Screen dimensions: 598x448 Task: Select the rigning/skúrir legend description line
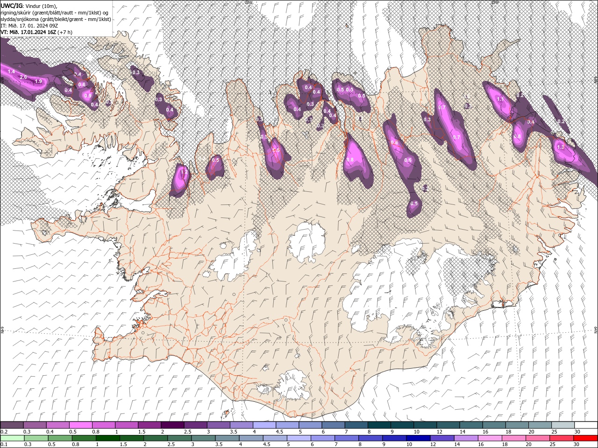click(x=55, y=12)
